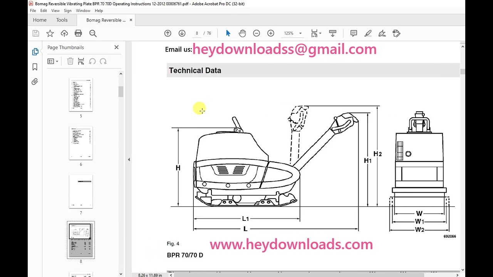This screenshot has height=277, width=493.
Task: Collapse the navigation pane arrow
Action: 129,159
